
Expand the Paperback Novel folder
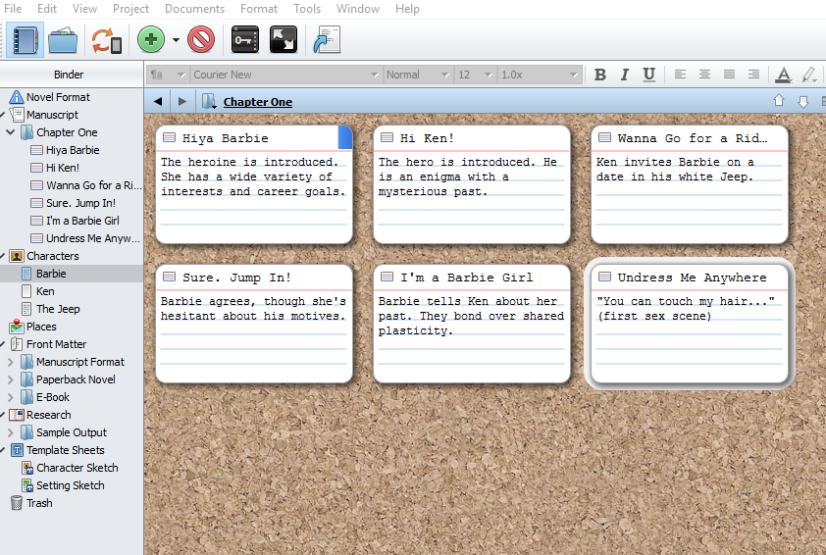[11, 379]
